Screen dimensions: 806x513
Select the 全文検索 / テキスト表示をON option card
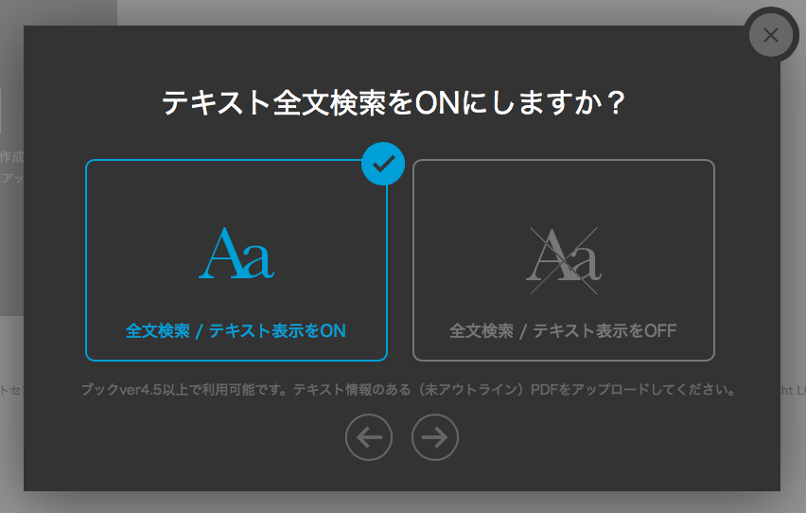[x=236, y=260]
